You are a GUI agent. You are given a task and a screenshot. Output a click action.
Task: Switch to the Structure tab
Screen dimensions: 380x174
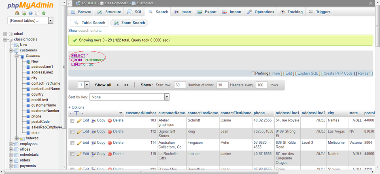(x=109, y=12)
